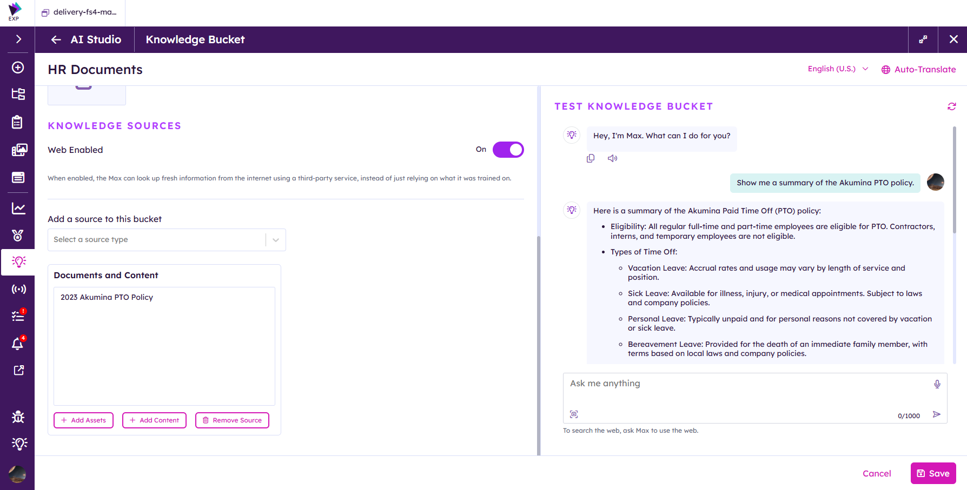967x490 pixels.
Task: Open the card layout icon in sidebar
Action: [18, 177]
